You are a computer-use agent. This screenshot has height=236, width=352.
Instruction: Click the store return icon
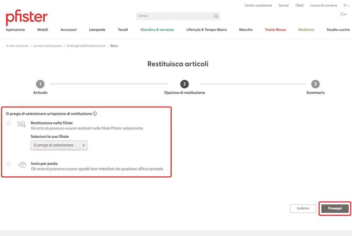click(21, 124)
